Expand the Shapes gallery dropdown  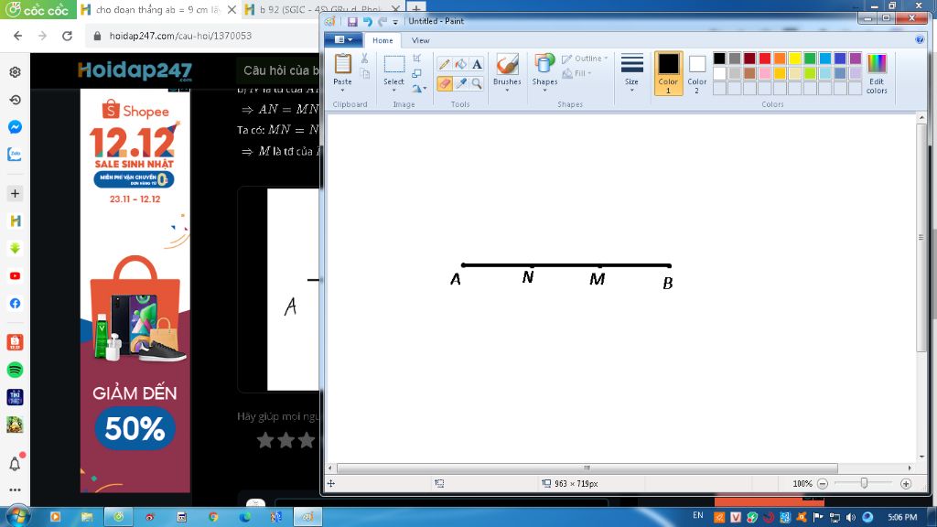(544, 91)
